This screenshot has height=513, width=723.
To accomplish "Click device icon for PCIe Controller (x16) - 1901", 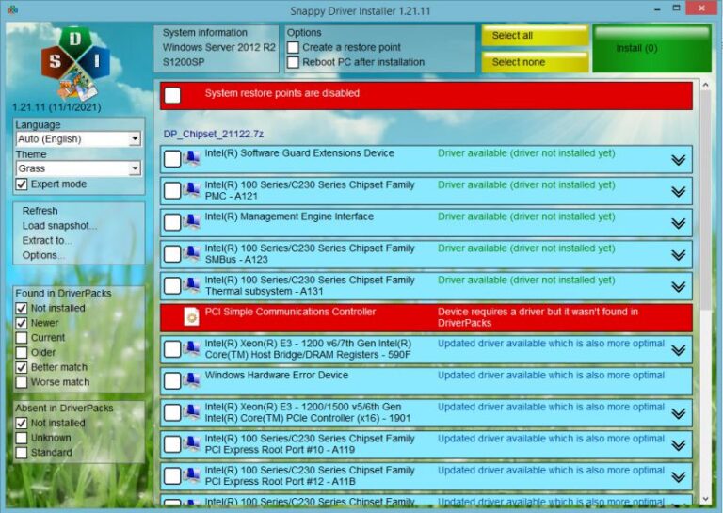I will (x=191, y=413).
